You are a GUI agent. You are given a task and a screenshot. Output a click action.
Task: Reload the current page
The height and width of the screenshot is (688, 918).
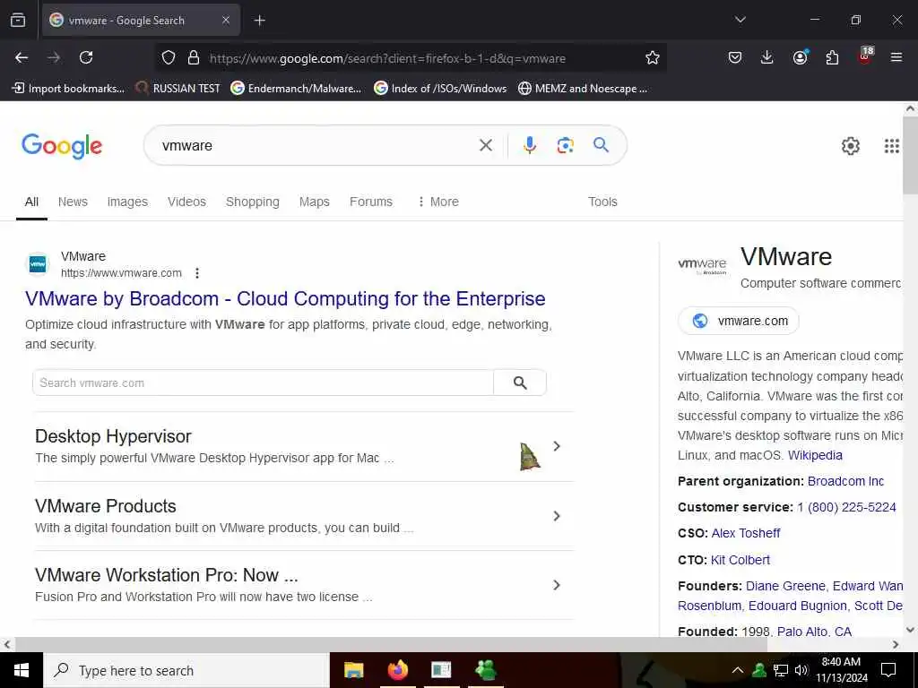coord(86,57)
